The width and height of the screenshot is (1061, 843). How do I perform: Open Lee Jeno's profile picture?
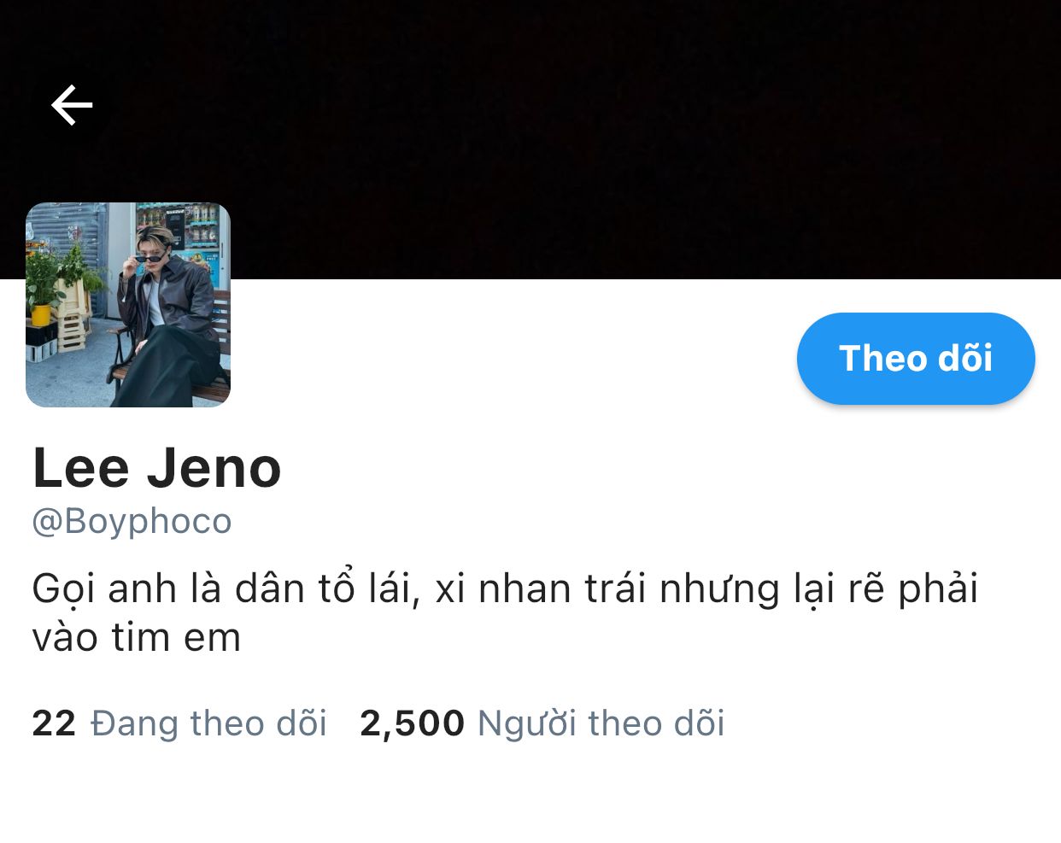coord(128,305)
